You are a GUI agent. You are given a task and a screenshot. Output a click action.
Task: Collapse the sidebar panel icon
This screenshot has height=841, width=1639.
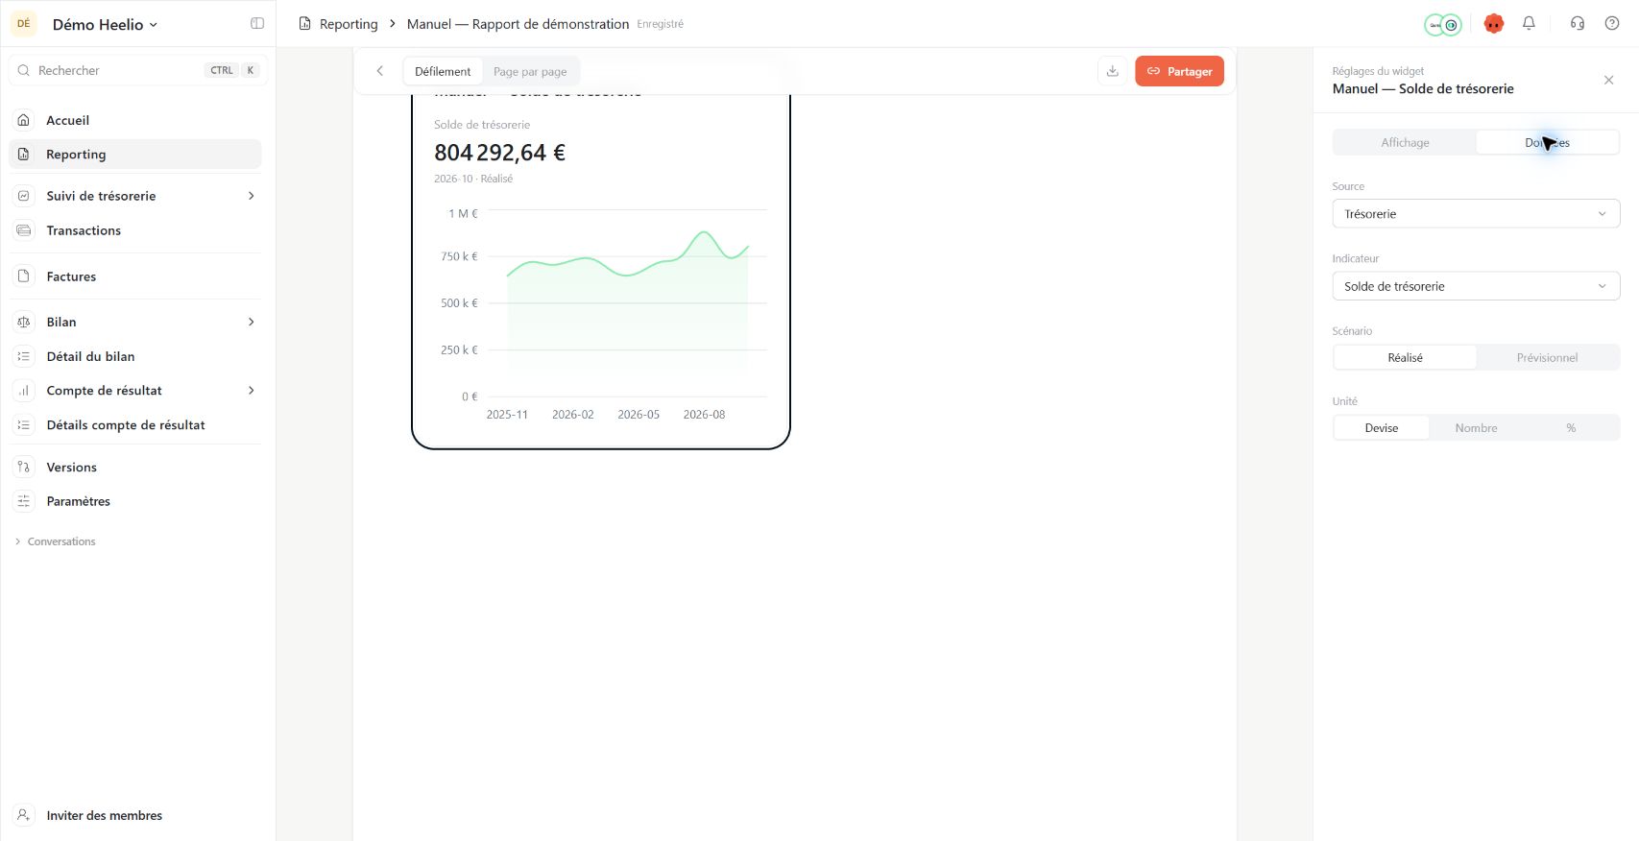[257, 24]
